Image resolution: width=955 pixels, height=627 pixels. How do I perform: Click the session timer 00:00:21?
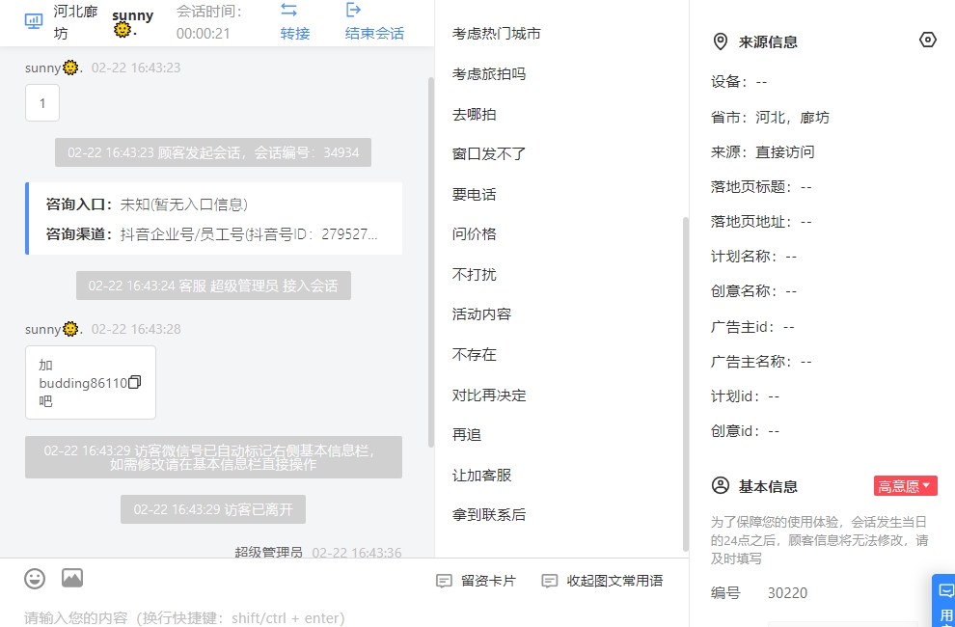[x=204, y=34]
